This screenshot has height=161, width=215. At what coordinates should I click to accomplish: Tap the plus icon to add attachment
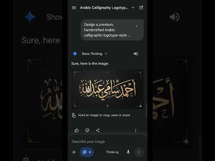tap(74, 152)
